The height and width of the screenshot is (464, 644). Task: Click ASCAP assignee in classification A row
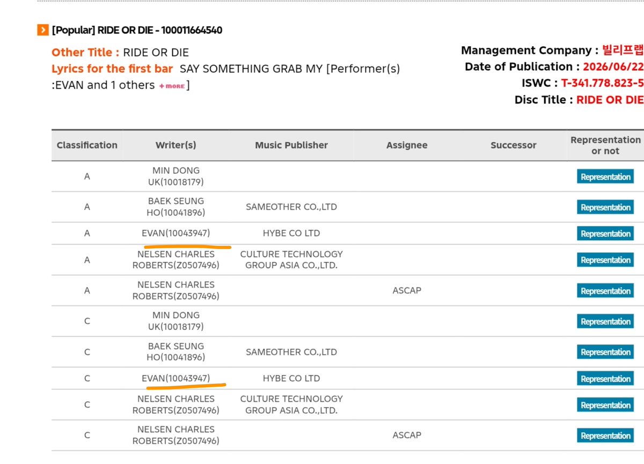pyautogui.click(x=407, y=290)
